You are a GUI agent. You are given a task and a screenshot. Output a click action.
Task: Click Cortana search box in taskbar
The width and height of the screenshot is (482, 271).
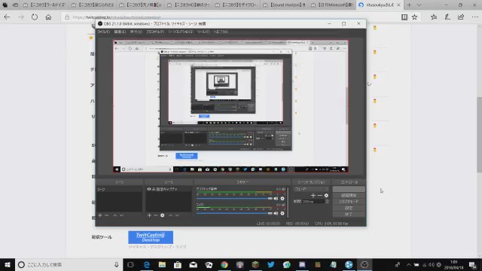click(x=69, y=264)
